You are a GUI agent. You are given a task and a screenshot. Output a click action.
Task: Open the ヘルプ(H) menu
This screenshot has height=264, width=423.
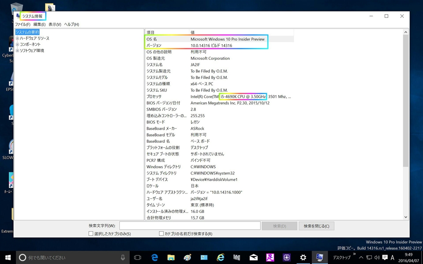71,24
